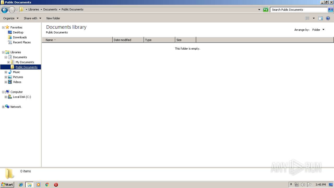Sort by the Type column header

[x=159, y=40]
